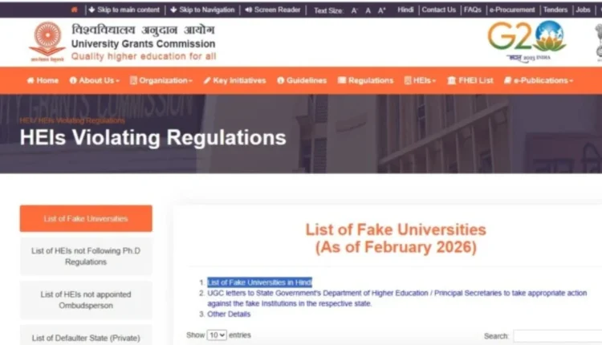Expand the Organization dropdown menu
This screenshot has height=345, width=602.
(161, 80)
